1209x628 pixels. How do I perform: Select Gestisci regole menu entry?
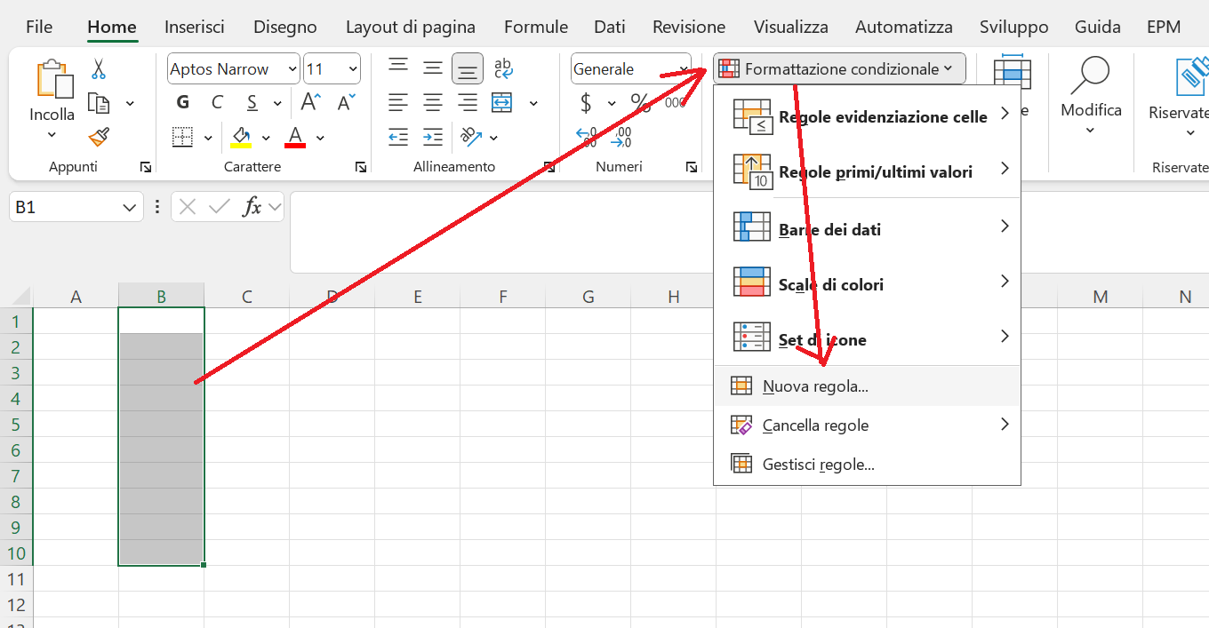(867, 465)
